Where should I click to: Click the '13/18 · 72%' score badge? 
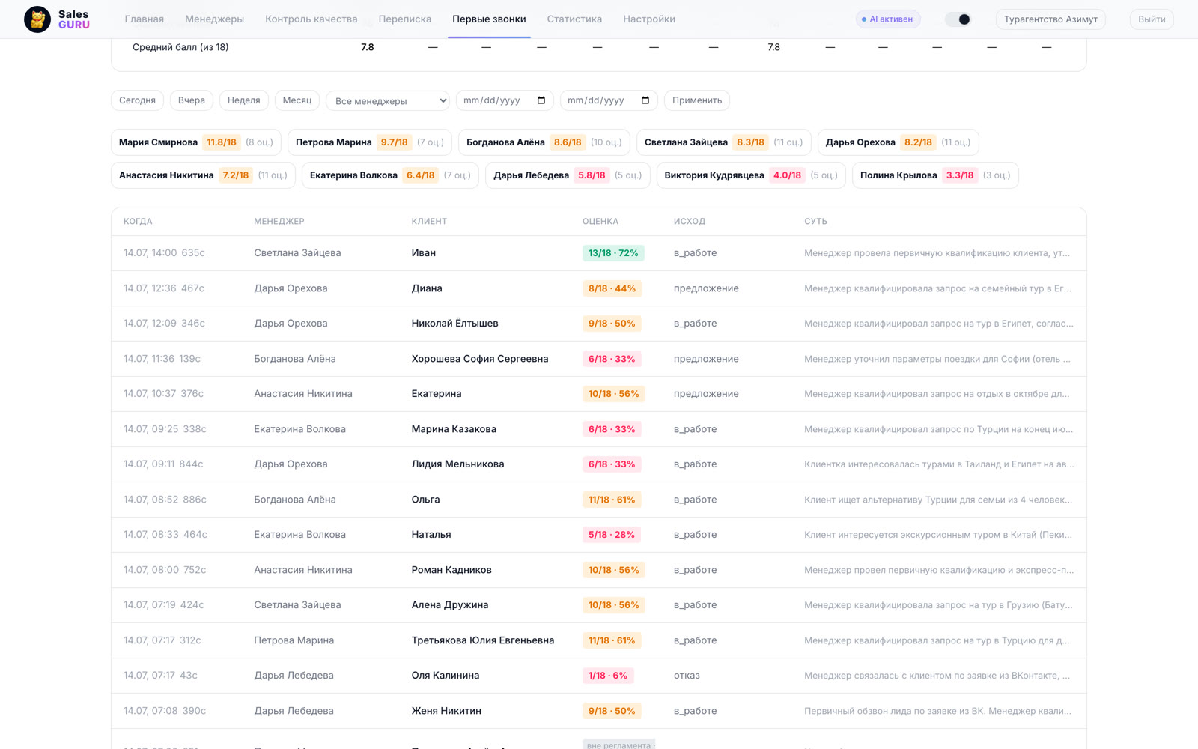[x=613, y=253]
